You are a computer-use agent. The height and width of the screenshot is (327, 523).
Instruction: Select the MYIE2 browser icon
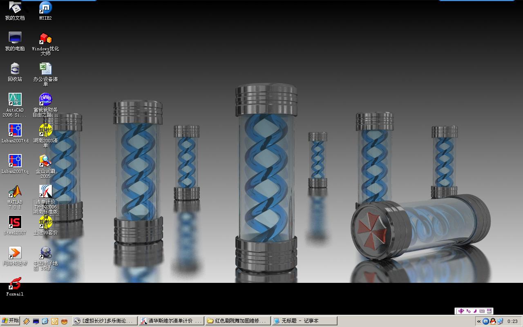(x=45, y=8)
